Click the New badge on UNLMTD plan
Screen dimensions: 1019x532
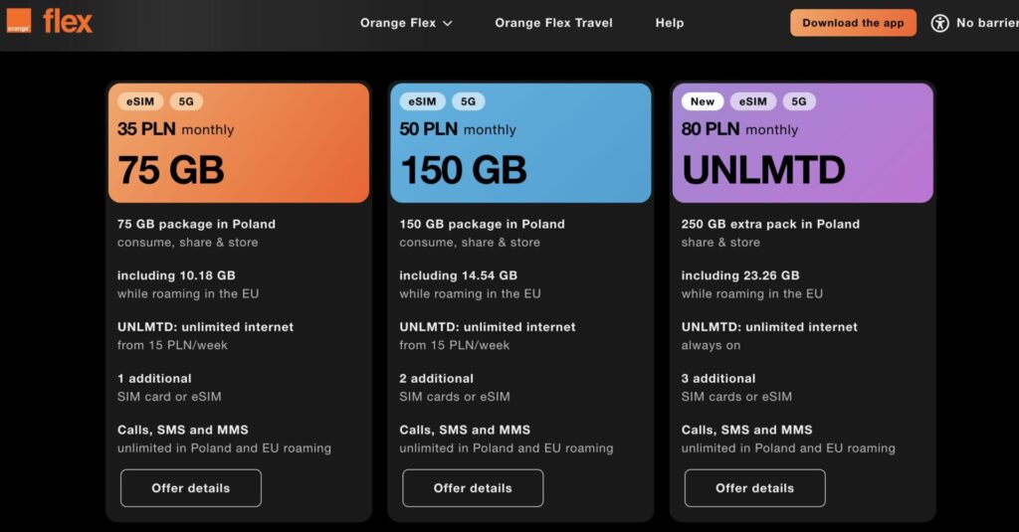click(x=703, y=101)
